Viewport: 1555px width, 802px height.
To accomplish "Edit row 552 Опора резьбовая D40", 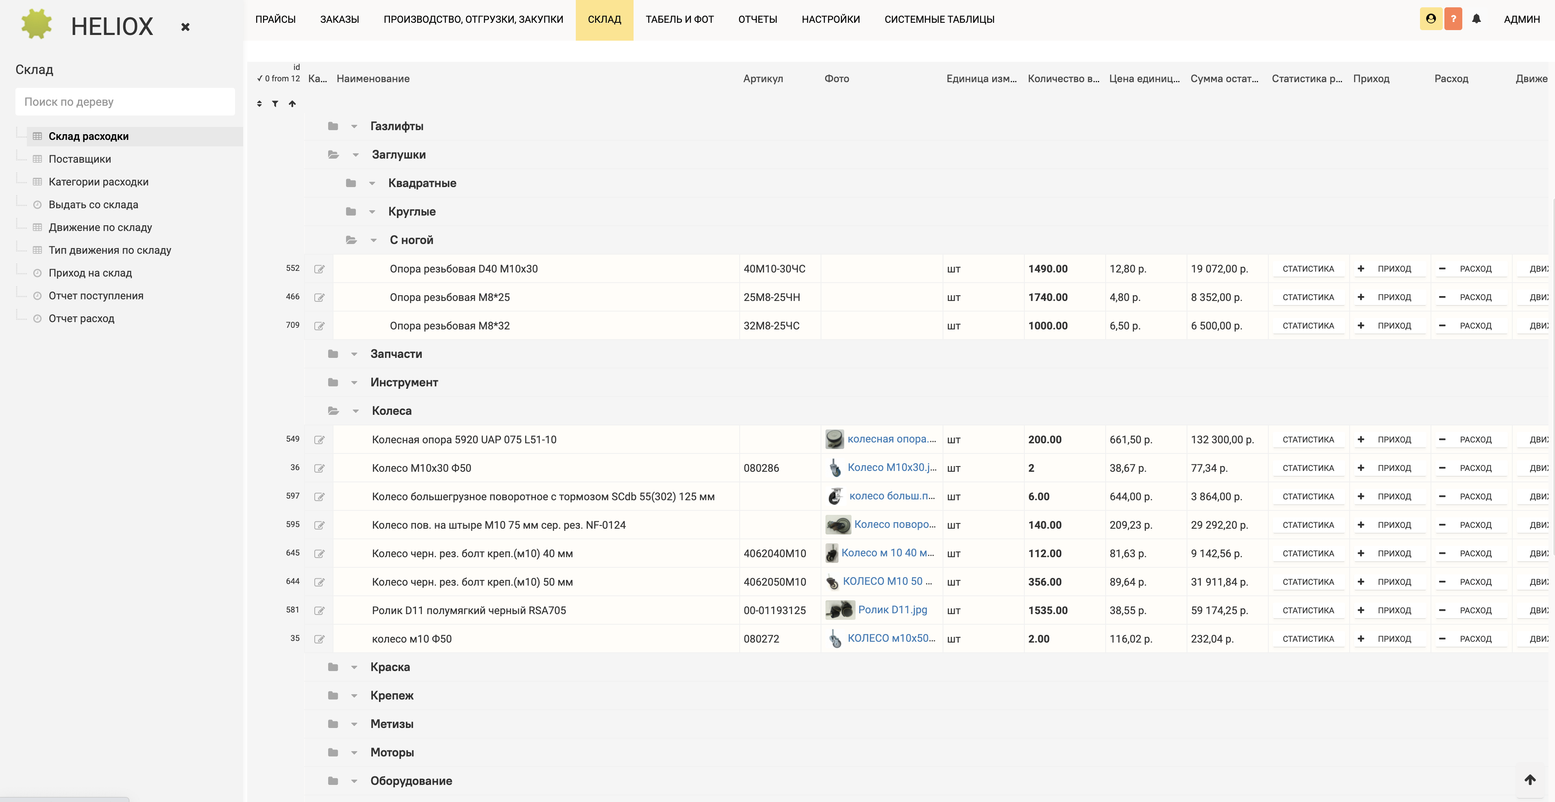I will 319,269.
